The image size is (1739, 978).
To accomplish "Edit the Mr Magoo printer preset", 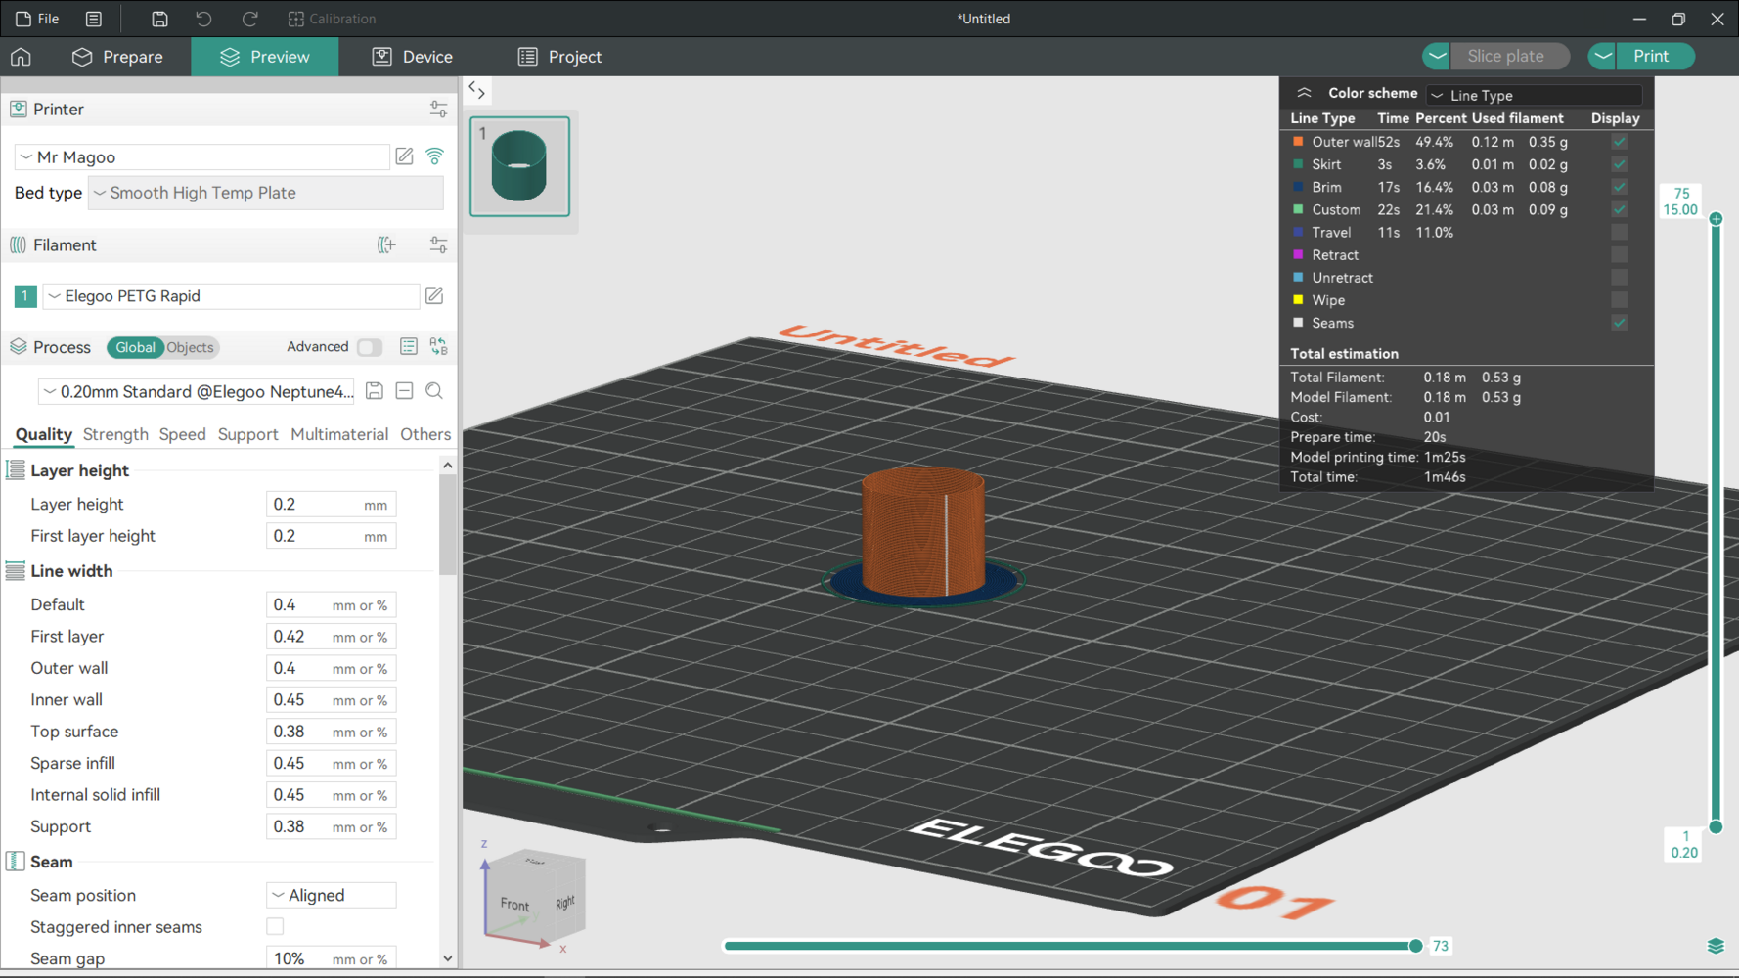I will (404, 156).
